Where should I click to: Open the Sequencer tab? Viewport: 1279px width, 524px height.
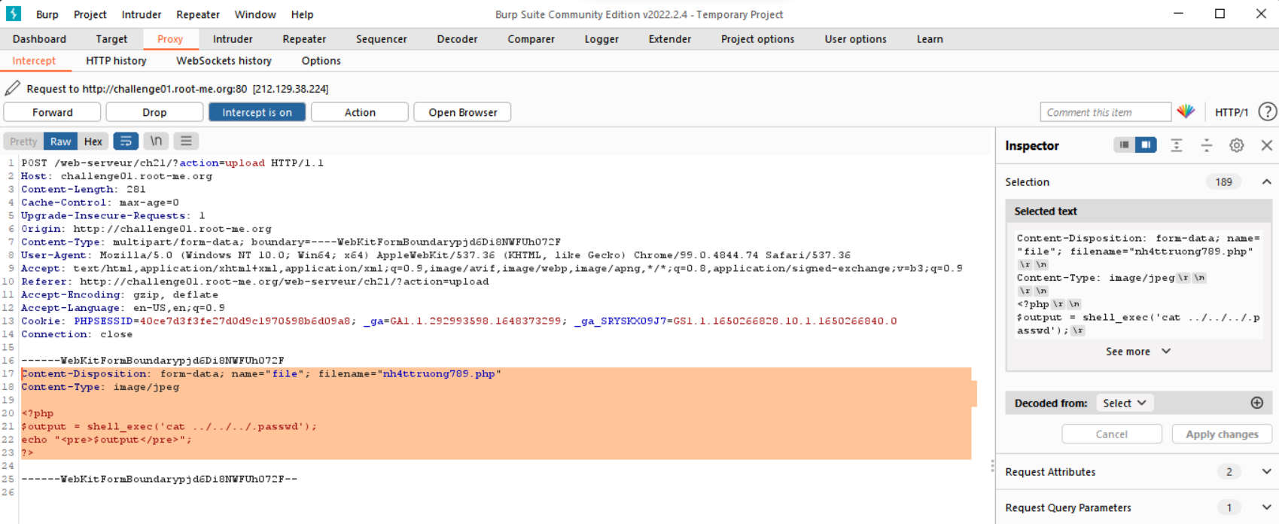click(382, 39)
